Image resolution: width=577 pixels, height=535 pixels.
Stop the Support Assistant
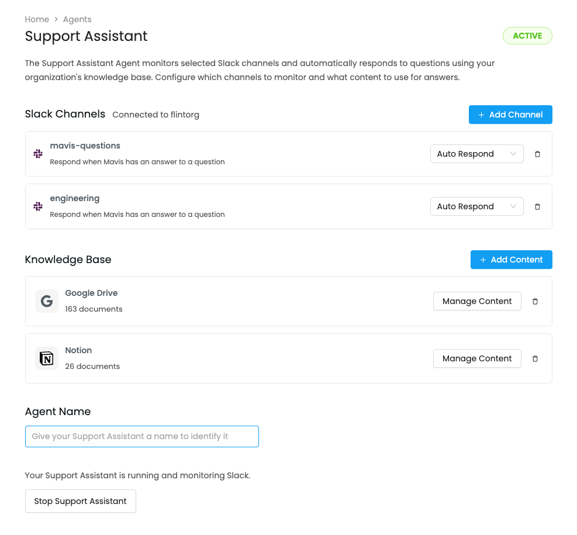[x=81, y=501]
